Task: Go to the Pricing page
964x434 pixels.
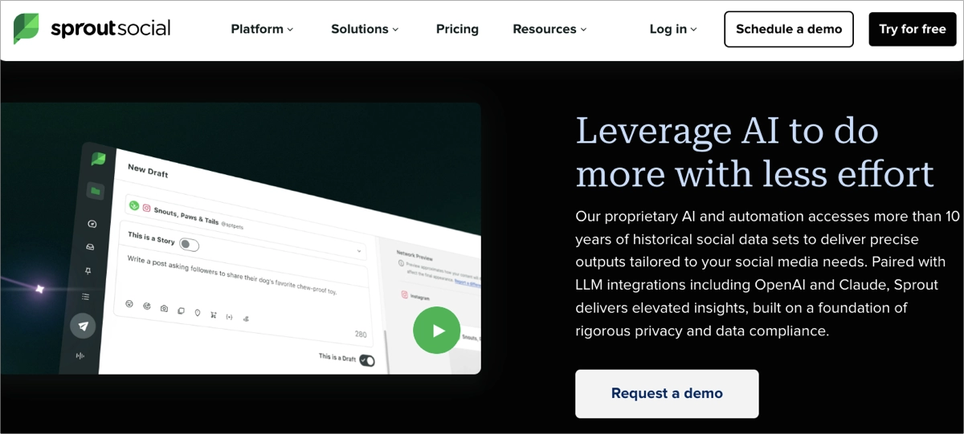Action: (457, 29)
